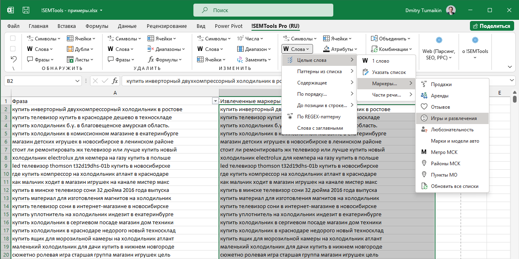Tick the lower checkbox above the undo arrow
Screen dimensions: 519x259
coord(13,49)
